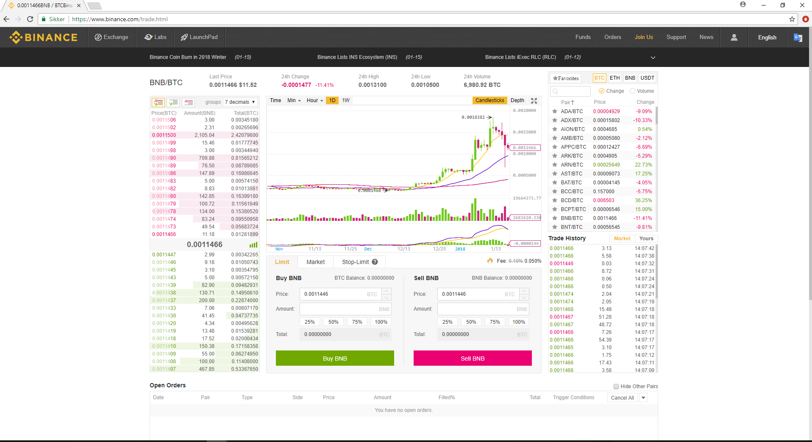812x442 pixels.
Task: Expand chart to fullscreen
Action: point(534,100)
